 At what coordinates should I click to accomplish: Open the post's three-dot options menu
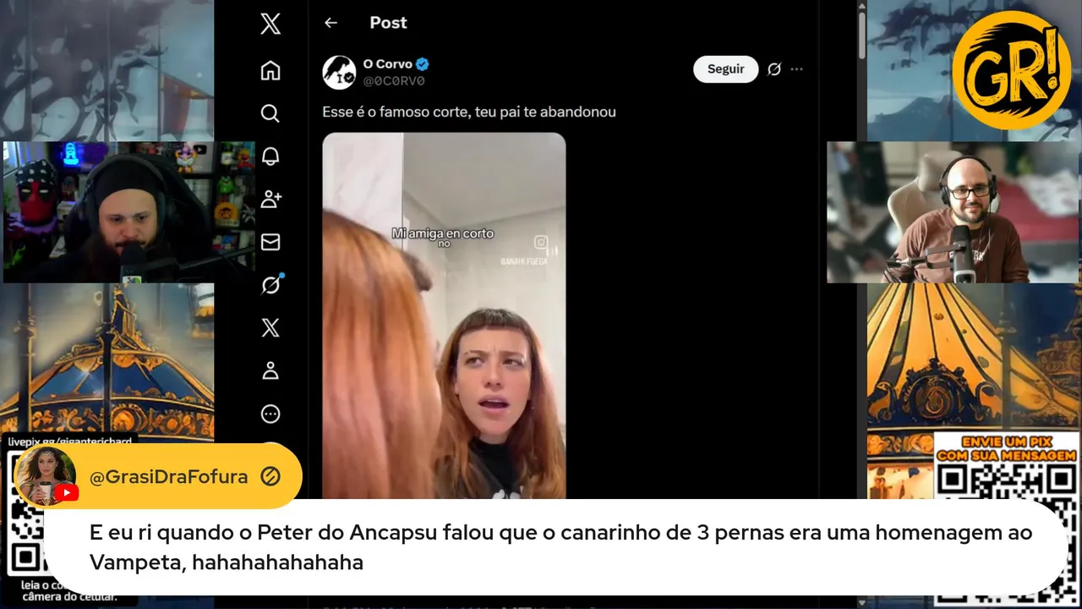coord(796,69)
